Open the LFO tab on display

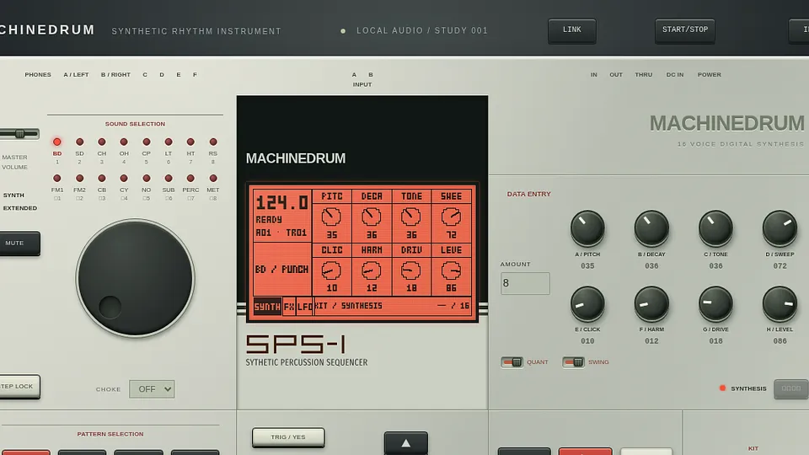[x=304, y=307]
